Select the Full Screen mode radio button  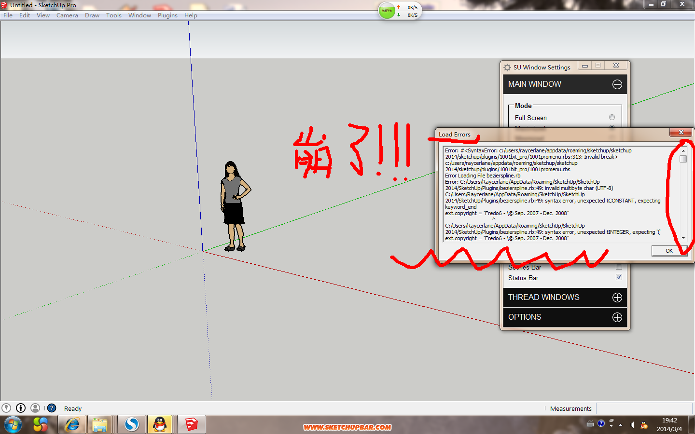(612, 117)
